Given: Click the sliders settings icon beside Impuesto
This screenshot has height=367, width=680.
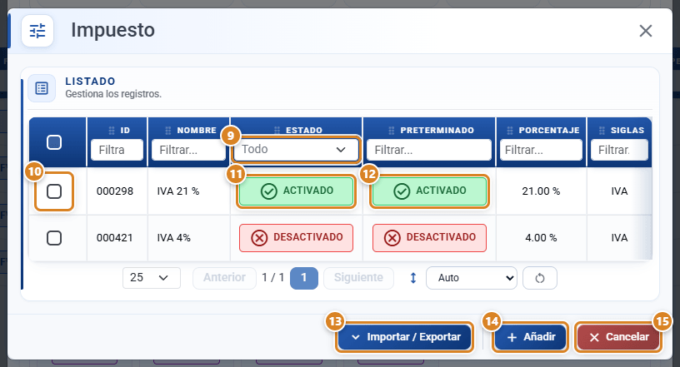Looking at the screenshot, I should tap(37, 31).
